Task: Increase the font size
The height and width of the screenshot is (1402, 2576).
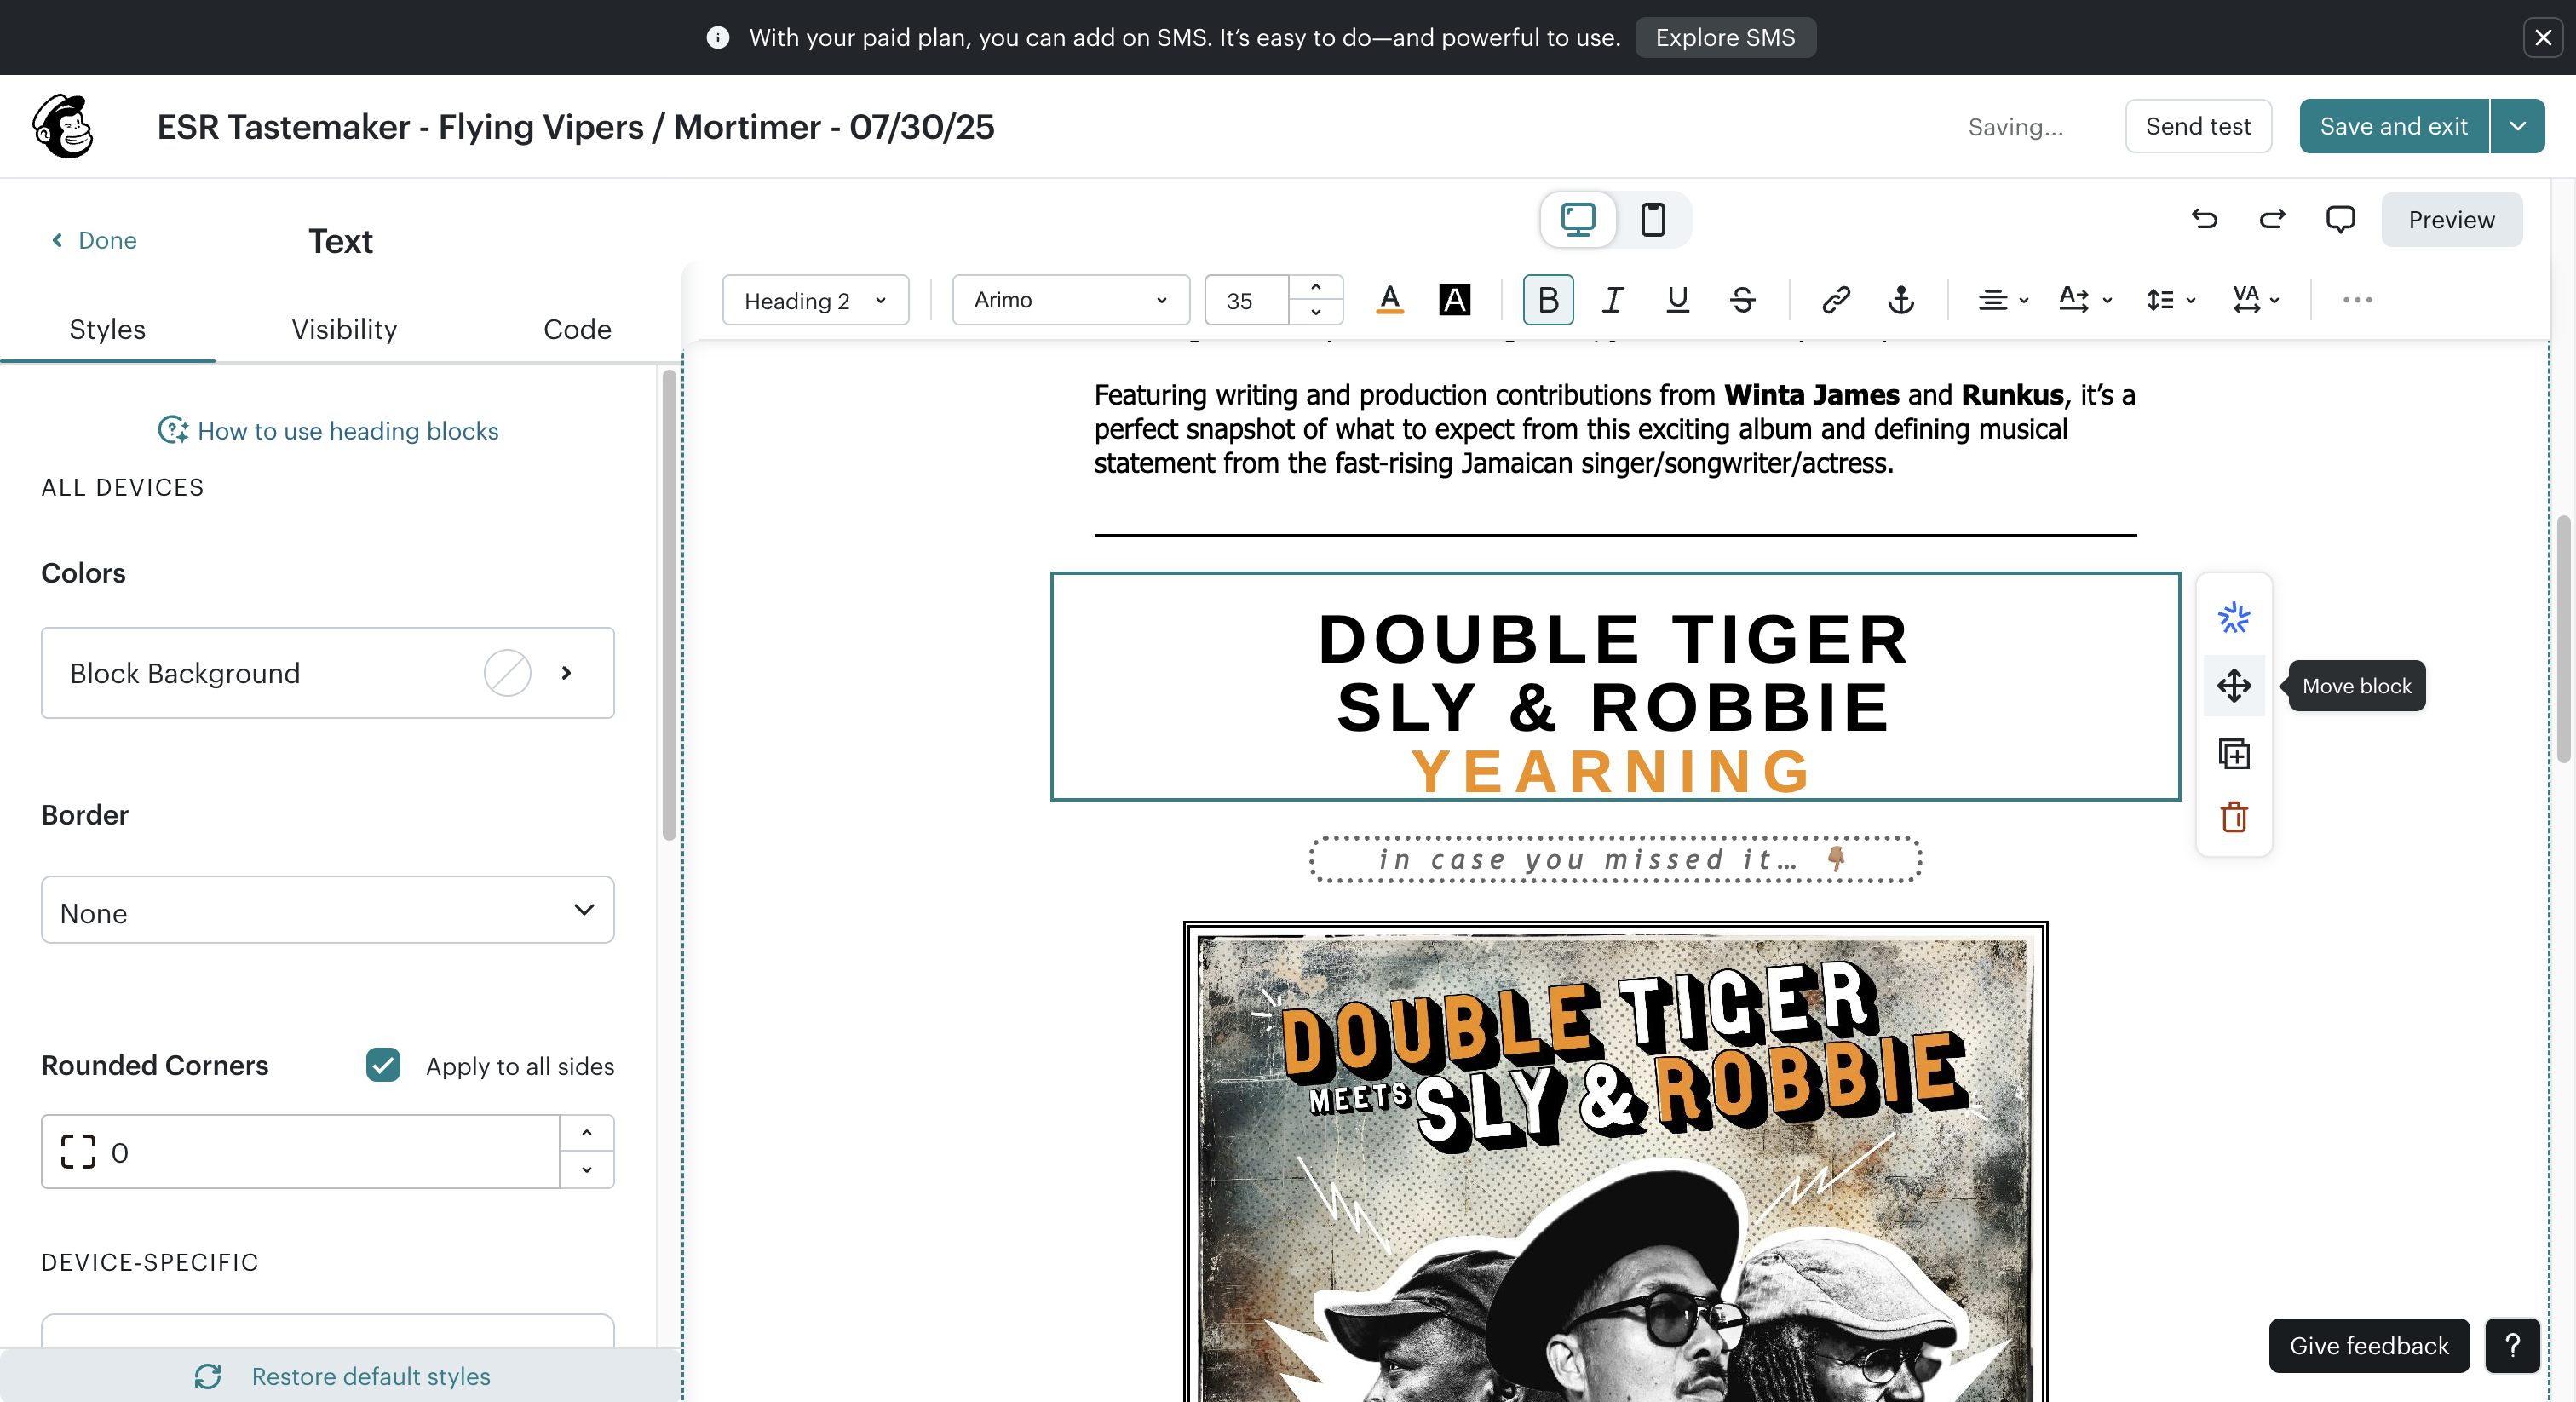Action: (1316, 288)
